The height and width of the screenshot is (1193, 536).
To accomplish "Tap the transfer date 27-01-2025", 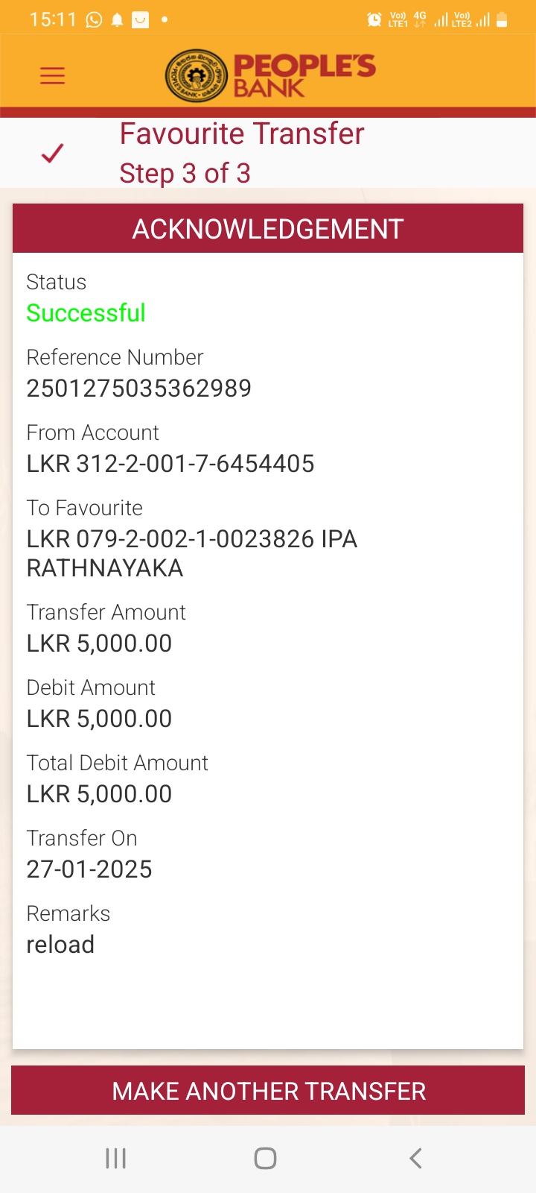I will click(89, 869).
